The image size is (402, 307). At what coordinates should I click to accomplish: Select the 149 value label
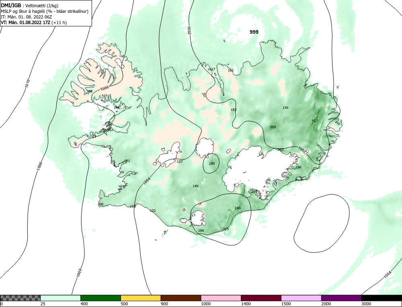click(195, 186)
